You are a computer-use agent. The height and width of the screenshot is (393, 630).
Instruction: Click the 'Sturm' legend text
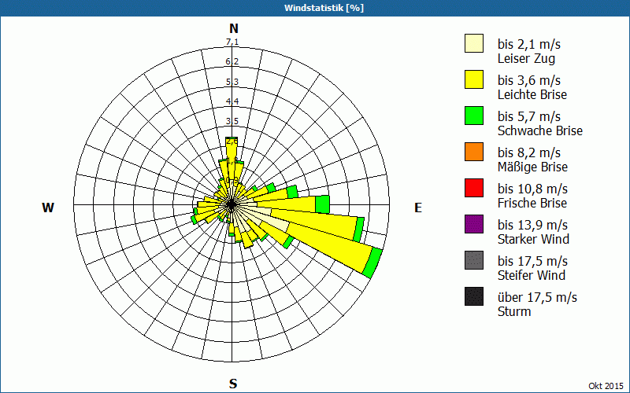pos(514,311)
